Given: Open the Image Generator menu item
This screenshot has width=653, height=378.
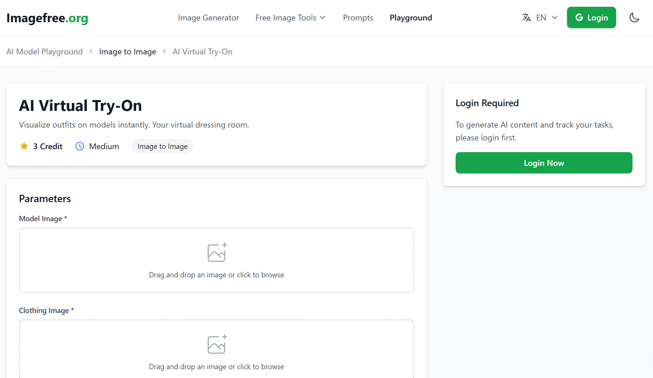Looking at the screenshot, I should pyautogui.click(x=208, y=18).
